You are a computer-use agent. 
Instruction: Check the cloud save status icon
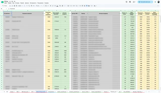click(15, 2)
